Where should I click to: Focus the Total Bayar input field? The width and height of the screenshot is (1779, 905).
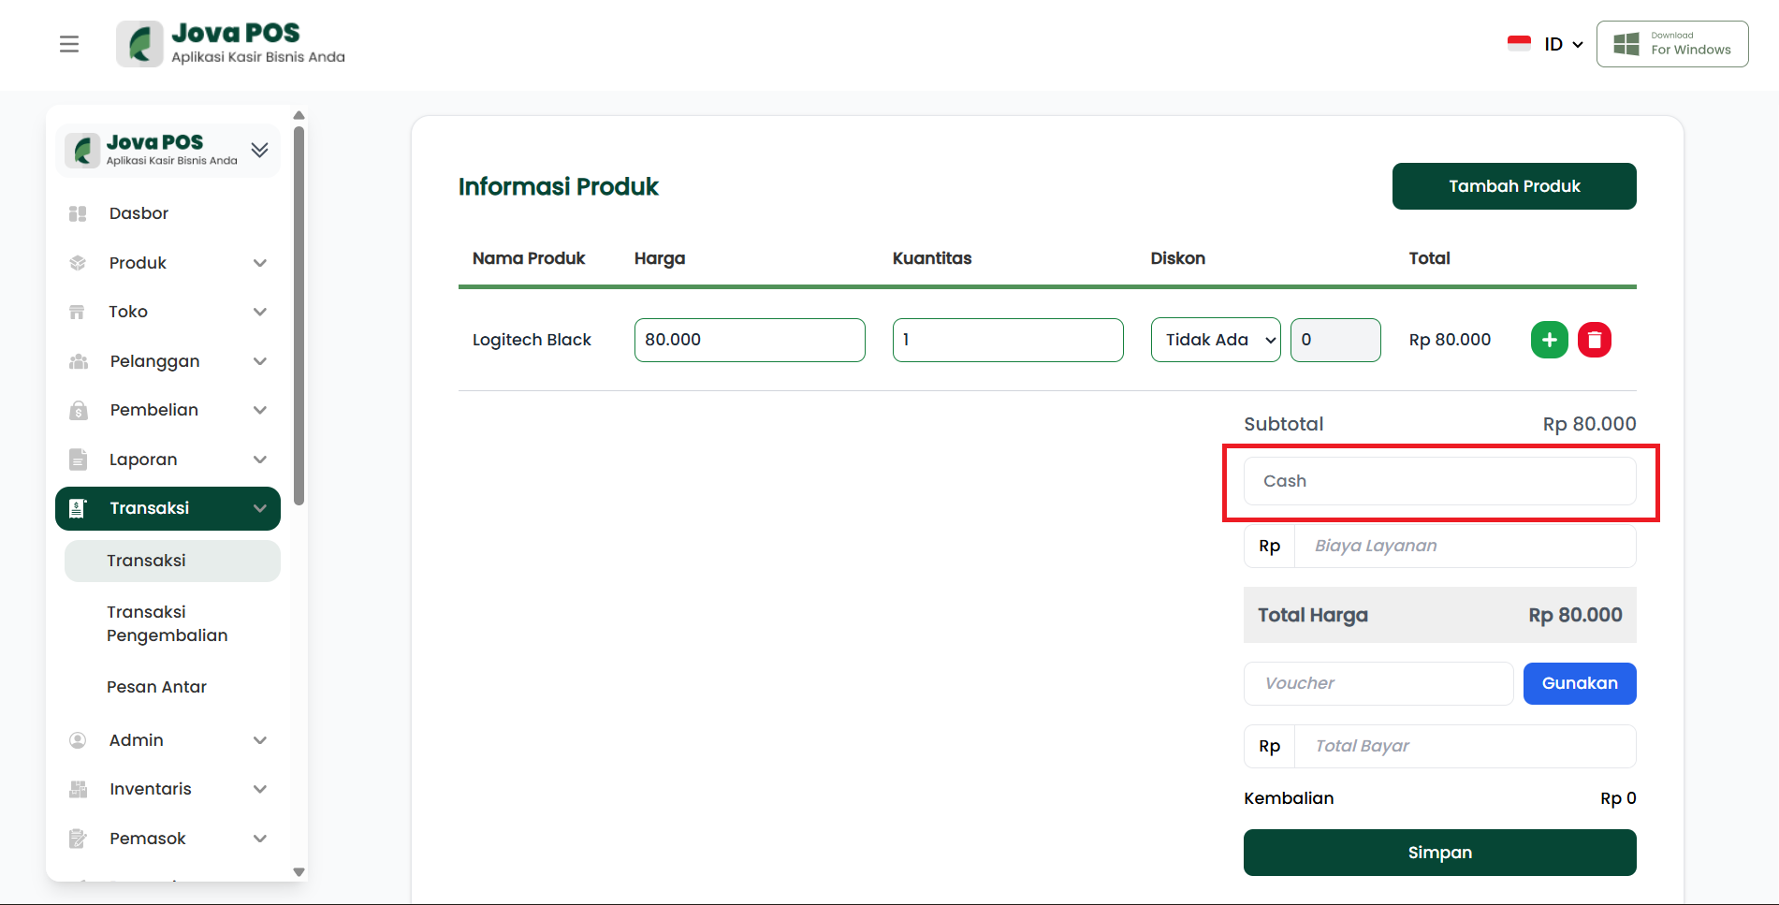pos(1465,746)
